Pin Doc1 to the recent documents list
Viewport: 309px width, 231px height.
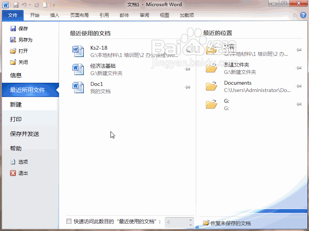point(188,88)
